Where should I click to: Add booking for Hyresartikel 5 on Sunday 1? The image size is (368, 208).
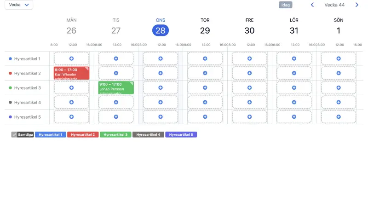(339, 117)
